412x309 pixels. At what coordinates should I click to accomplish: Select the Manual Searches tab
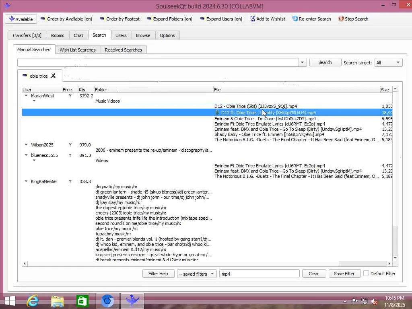pyautogui.click(x=34, y=49)
